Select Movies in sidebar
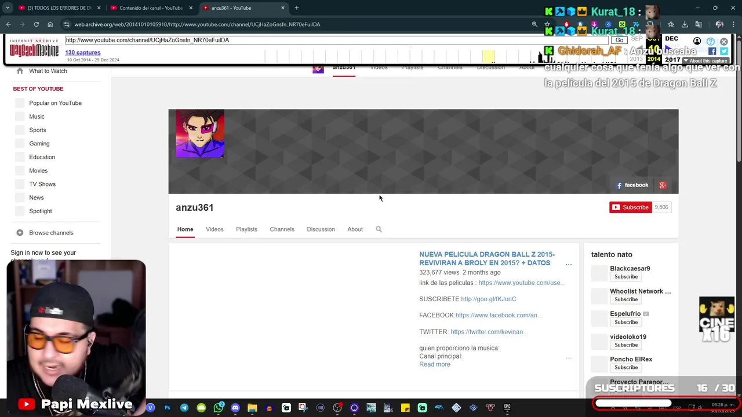The height and width of the screenshot is (417, 742). pos(38,171)
